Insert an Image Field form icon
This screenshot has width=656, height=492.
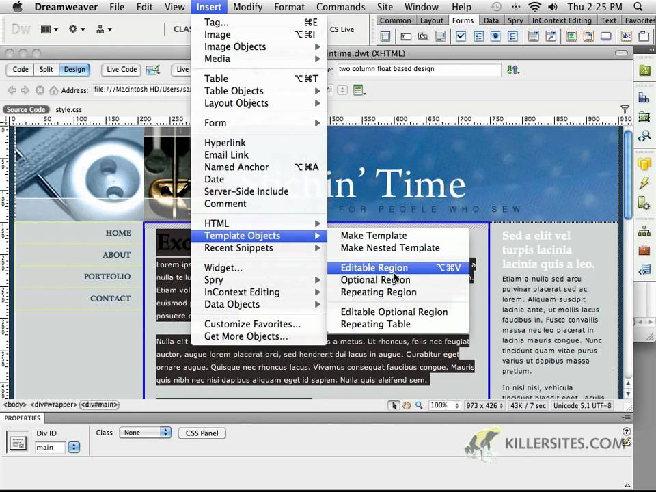[571, 36]
